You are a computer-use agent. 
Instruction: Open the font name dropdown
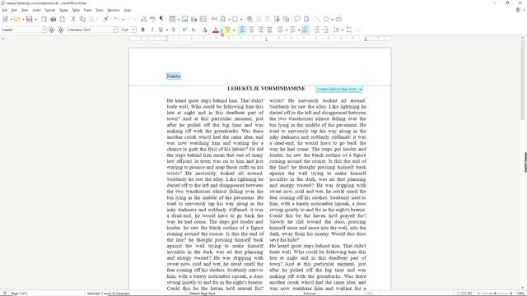point(115,30)
